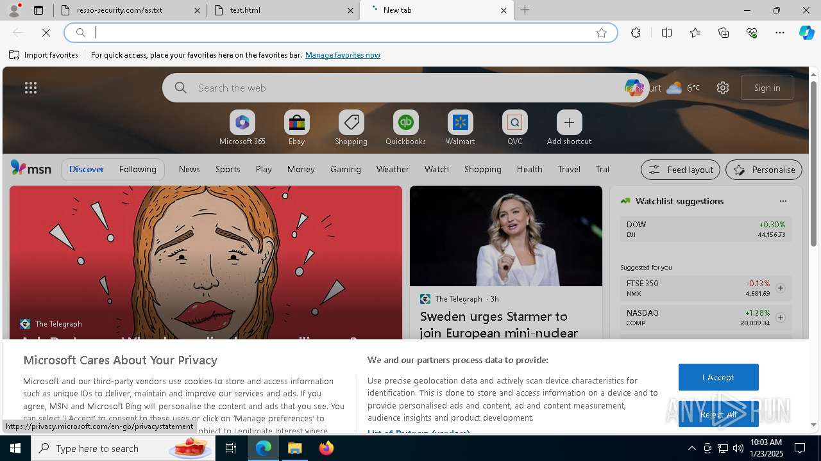Viewport: 821px width, 461px height.
Task: Open Manage favorites now link
Action: pyautogui.click(x=343, y=55)
